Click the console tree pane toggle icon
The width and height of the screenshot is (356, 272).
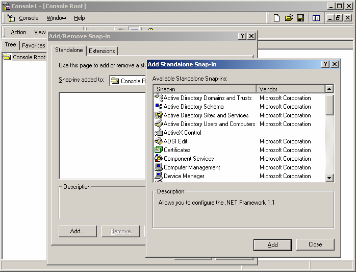tap(316, 18)
